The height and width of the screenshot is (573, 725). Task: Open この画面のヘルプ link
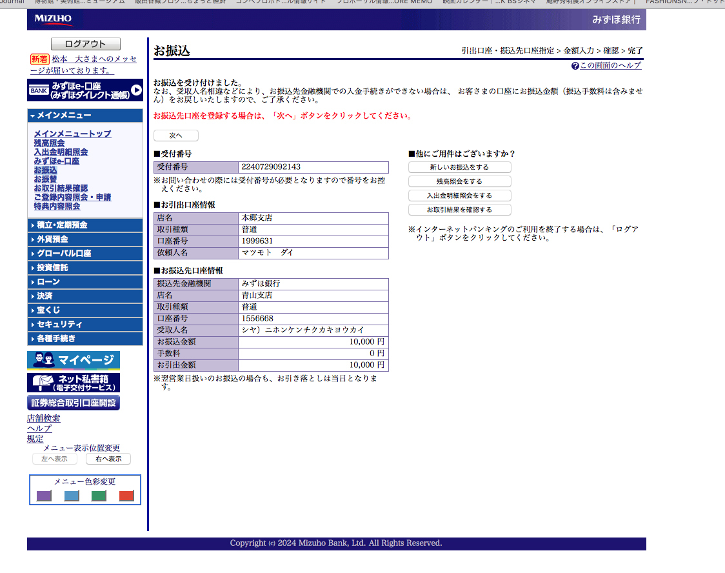pos(610,66)
